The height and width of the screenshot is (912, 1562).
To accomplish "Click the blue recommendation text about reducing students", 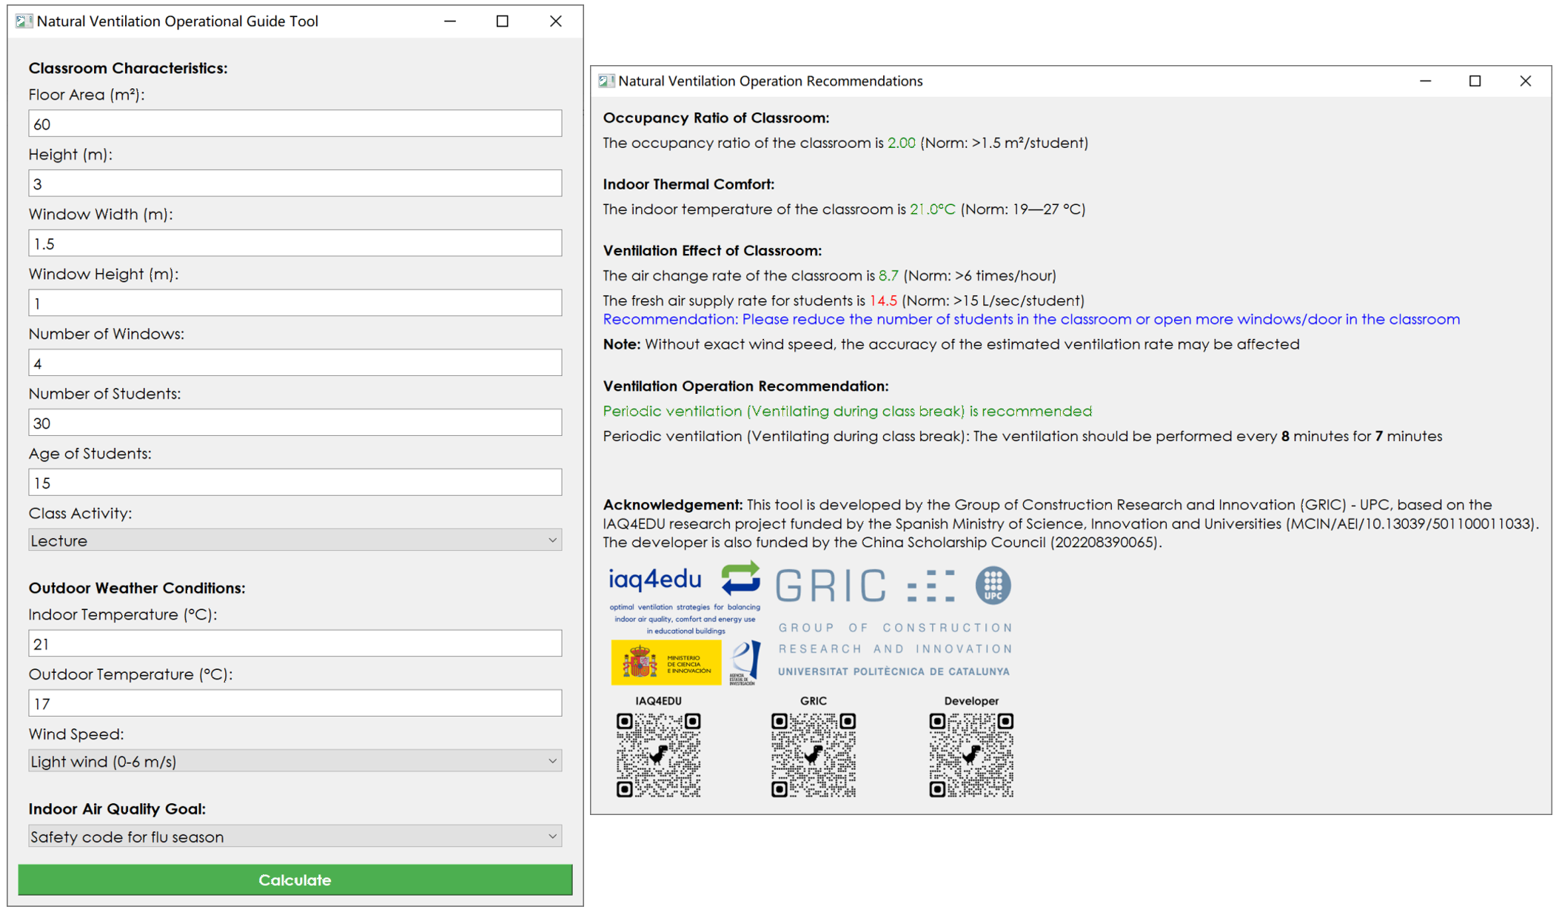I will pyautogui.click(x=1030, y=319).
